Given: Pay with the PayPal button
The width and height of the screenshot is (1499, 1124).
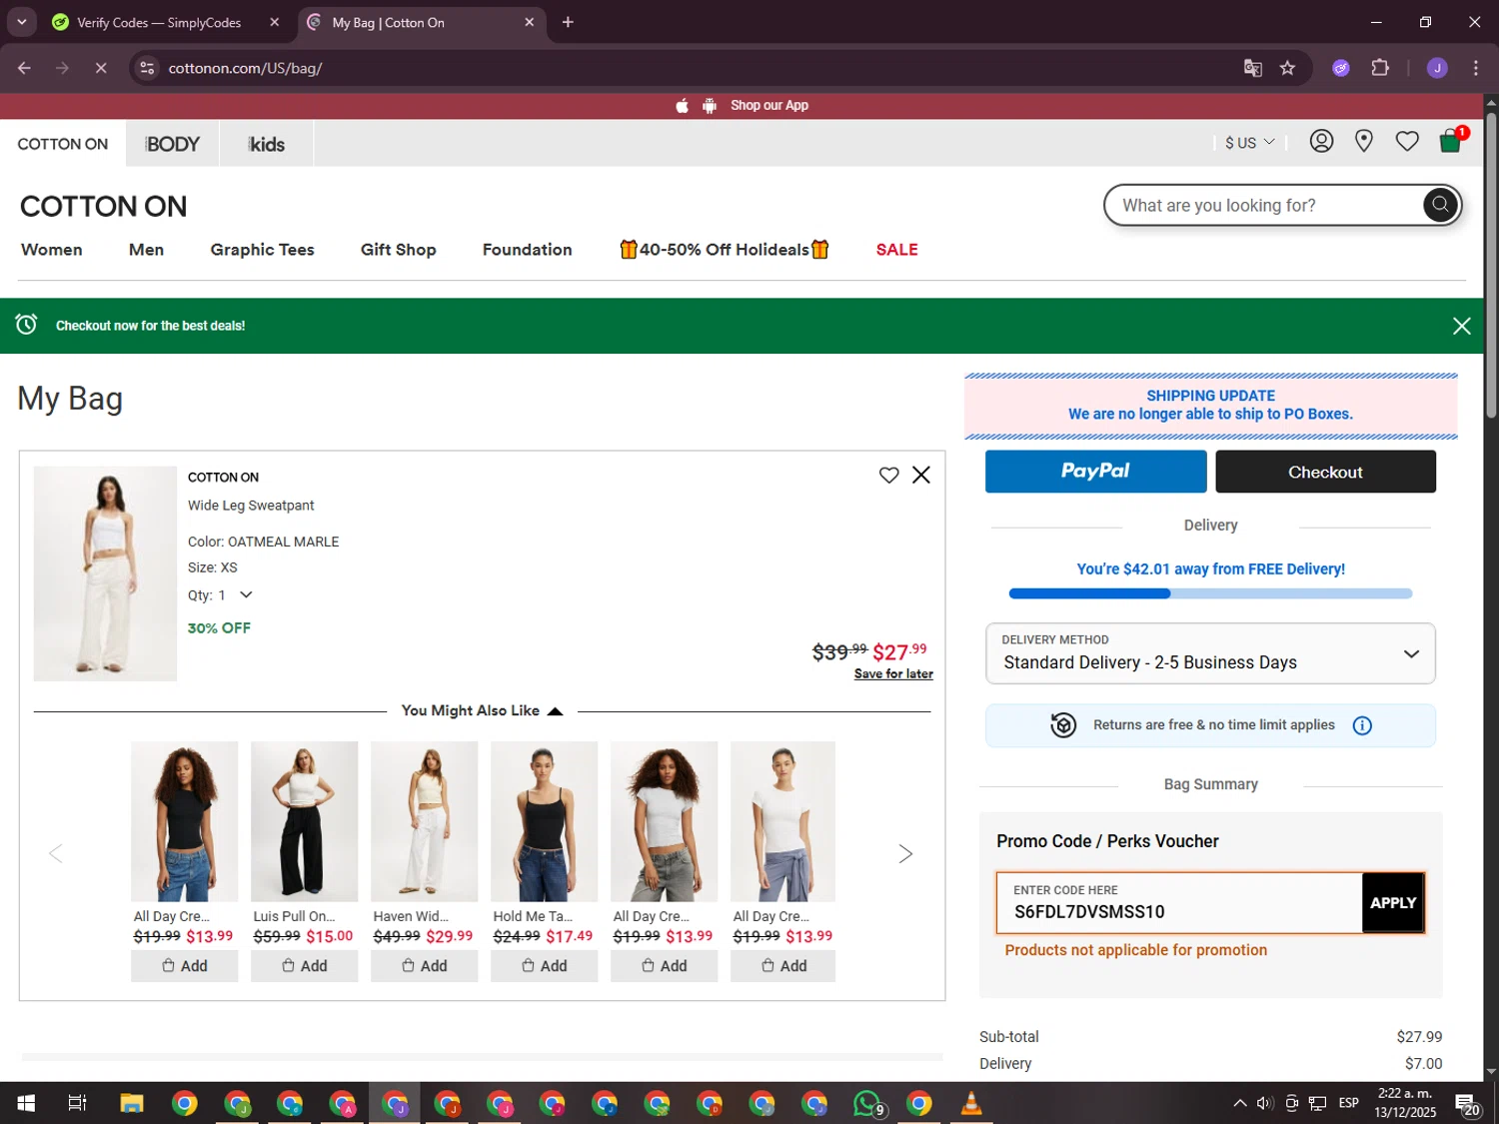Looking at the screenshot, I should 1095,472.
